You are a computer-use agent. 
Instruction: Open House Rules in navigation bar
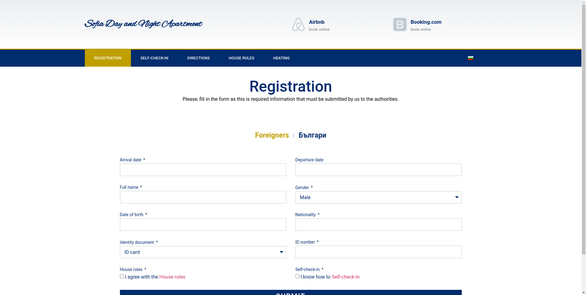(241, 58)
